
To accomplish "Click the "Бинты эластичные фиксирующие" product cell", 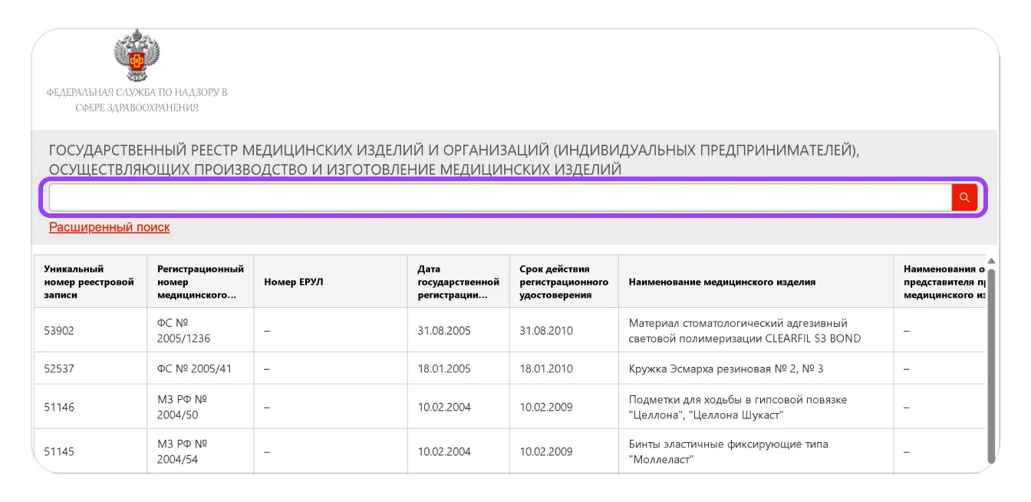I will click(x=728, y=451).
